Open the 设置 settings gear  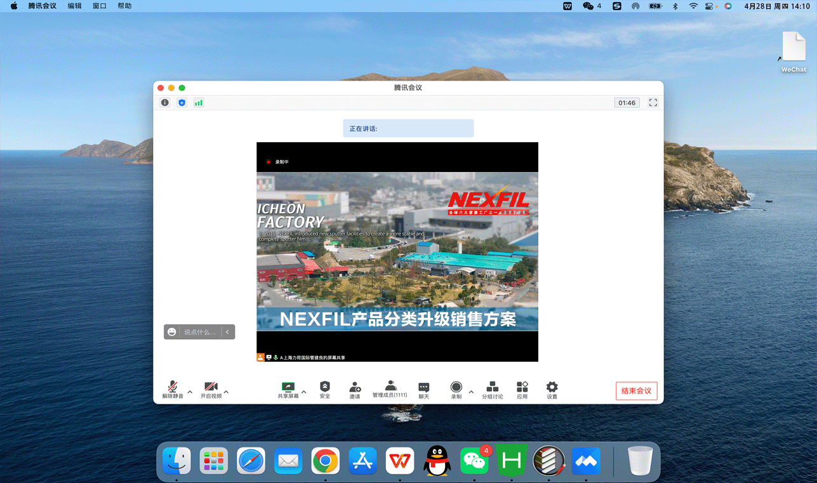[x=552, y=390]
